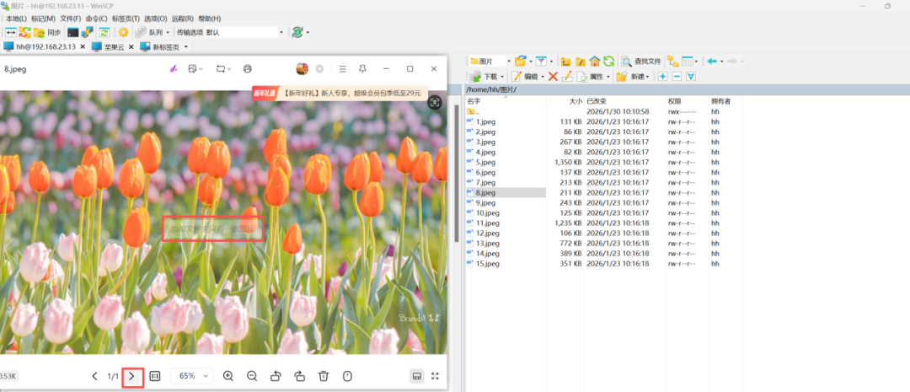Open the 新标签页 new tab
910x392 pixels.
tap(160, 46)
